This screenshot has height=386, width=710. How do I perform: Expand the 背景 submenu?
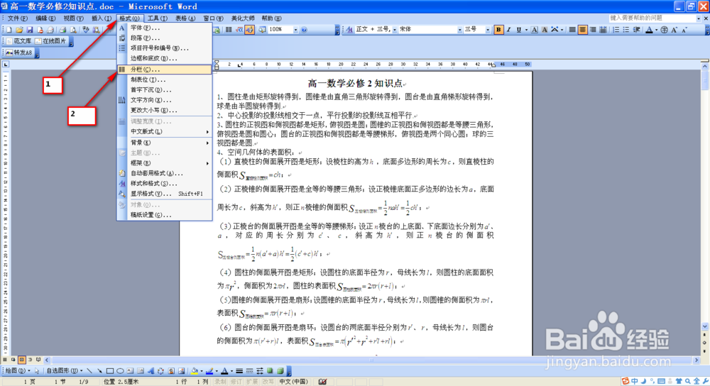click(x=165, y=143)
